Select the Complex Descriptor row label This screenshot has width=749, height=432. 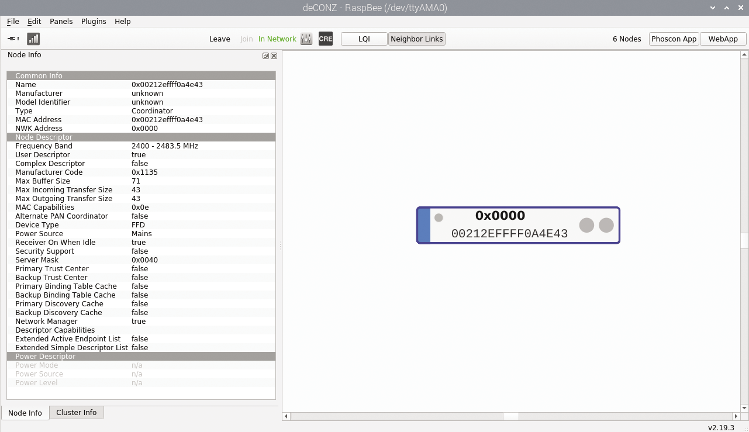(50, 164)
